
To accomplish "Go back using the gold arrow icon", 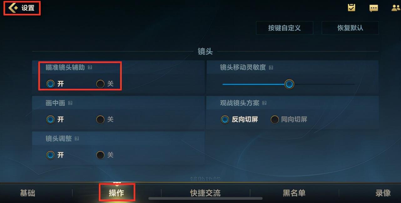I will (13, 8).
